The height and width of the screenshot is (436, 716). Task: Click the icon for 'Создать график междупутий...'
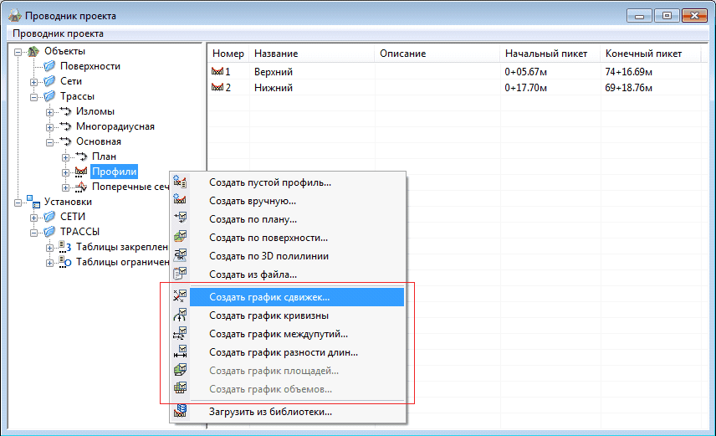click(179, 334)
